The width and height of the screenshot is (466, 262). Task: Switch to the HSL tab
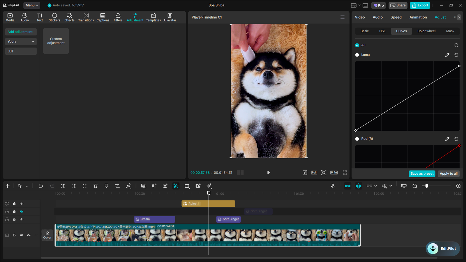(x=382, y=31)
